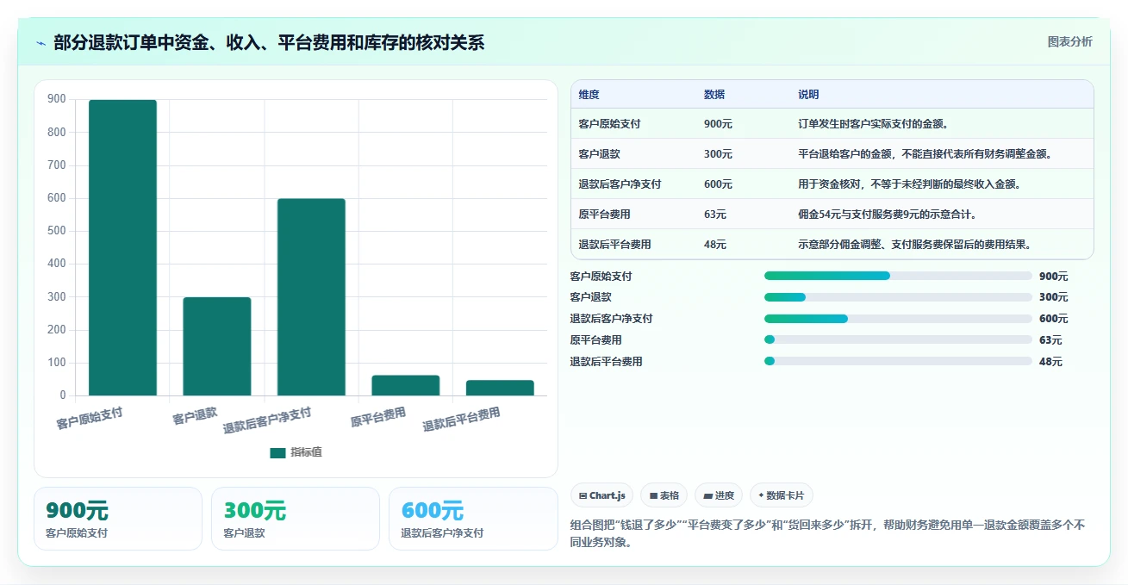Screen dimensions: 1128x585
Task: Click the 客户原始支付 bar in chart
Action: [x=122, y=248]
